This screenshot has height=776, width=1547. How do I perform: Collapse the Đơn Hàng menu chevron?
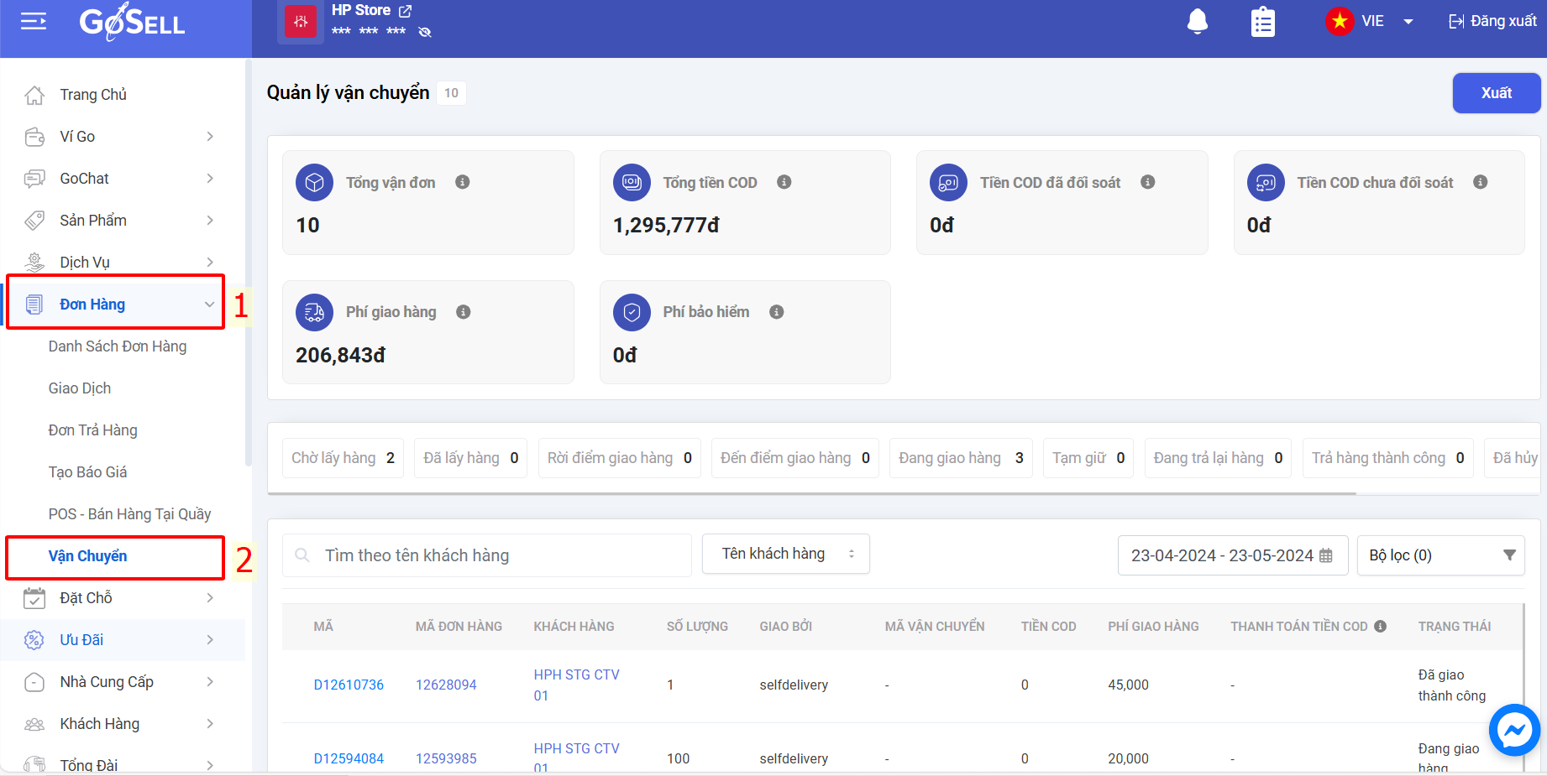coord(210,305)
